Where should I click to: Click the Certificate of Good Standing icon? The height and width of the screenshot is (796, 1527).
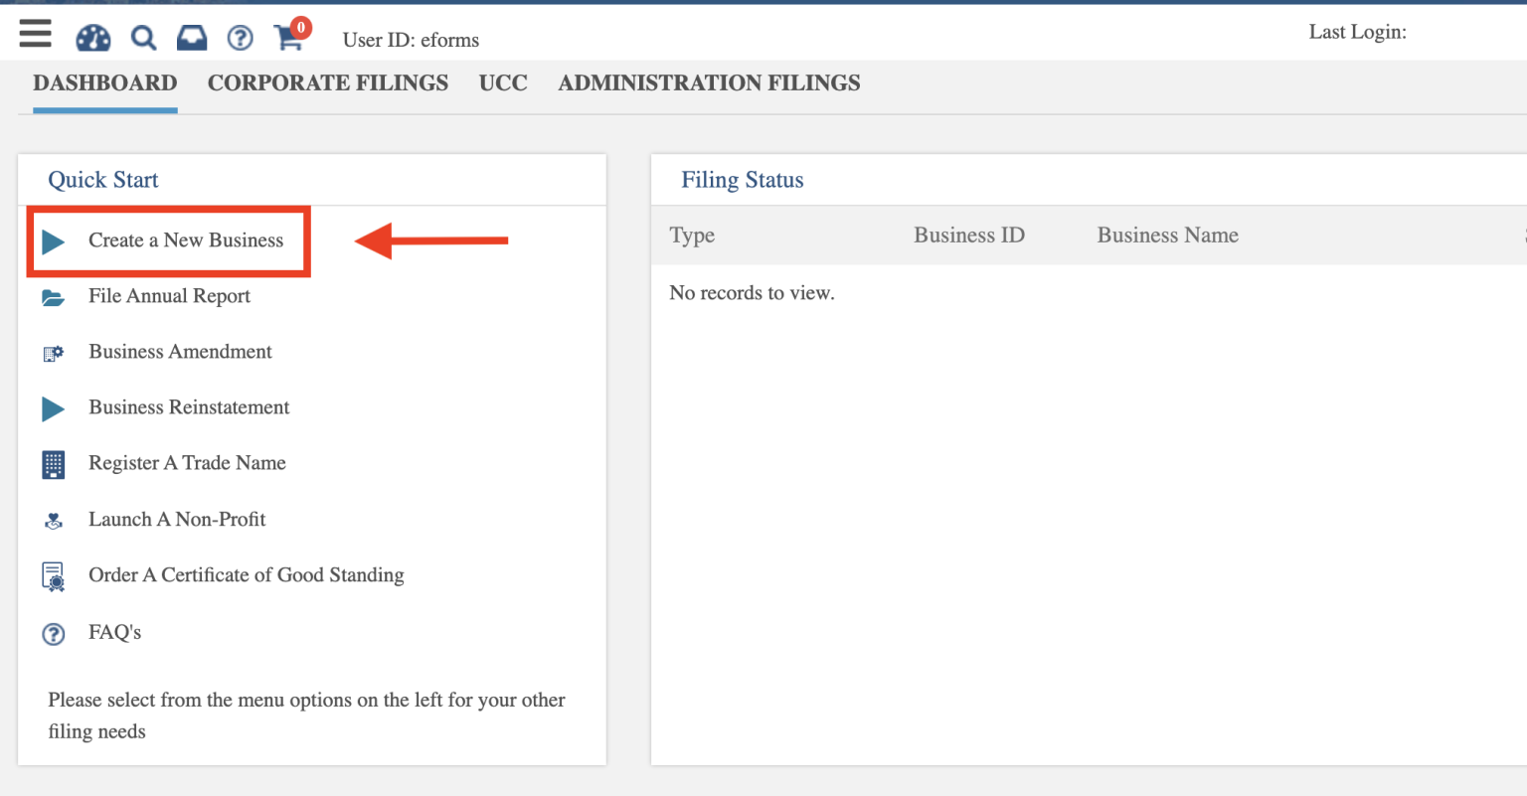pos(54,576)
